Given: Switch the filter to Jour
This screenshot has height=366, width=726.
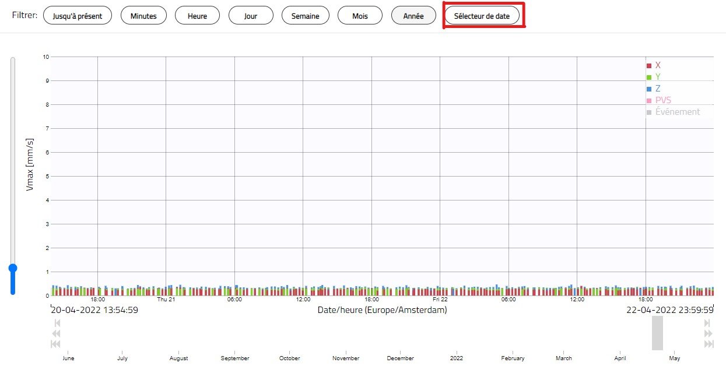Looking at the screenshot, I should pos(251,16).
